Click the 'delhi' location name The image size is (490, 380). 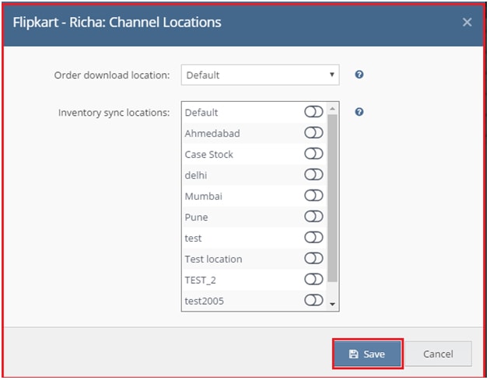point(196,175)
